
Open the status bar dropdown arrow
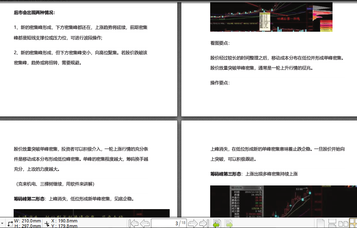[x=2, y=224]
